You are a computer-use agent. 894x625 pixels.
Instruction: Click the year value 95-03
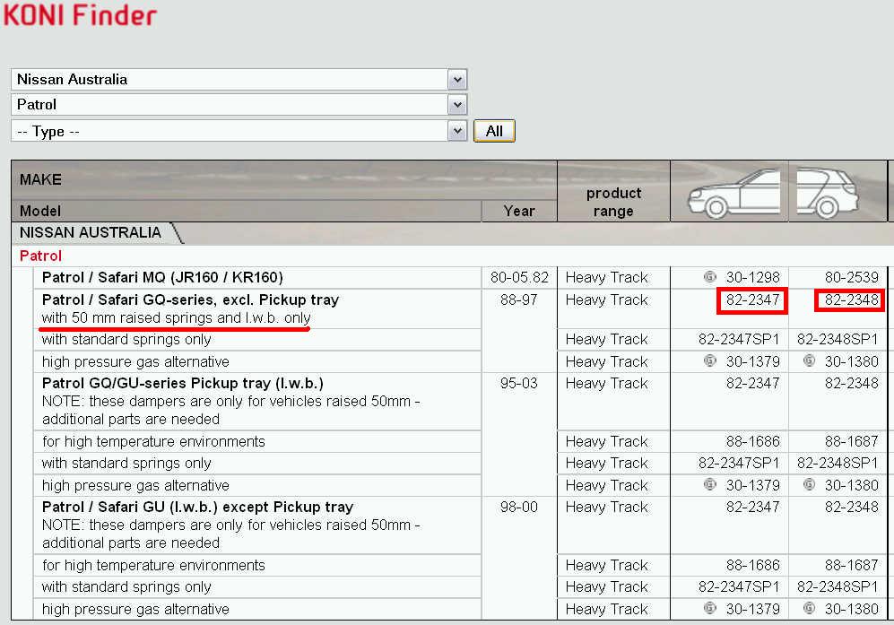point(519,383)
